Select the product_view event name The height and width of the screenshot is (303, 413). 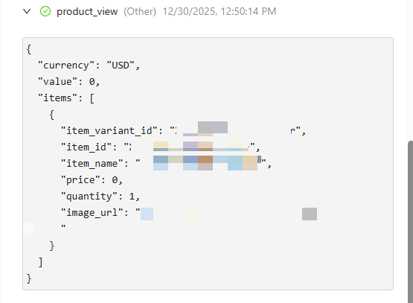tap(87, 12)
